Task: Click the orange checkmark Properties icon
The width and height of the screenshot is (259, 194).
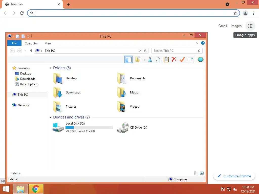Action: [182, 59]
